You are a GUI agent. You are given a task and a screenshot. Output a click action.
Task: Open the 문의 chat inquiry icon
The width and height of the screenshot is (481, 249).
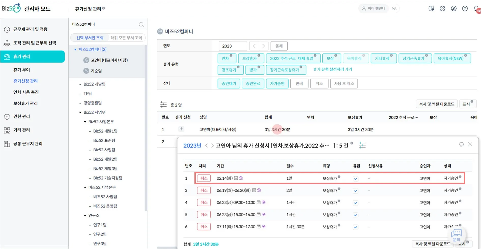click(457, 235)
